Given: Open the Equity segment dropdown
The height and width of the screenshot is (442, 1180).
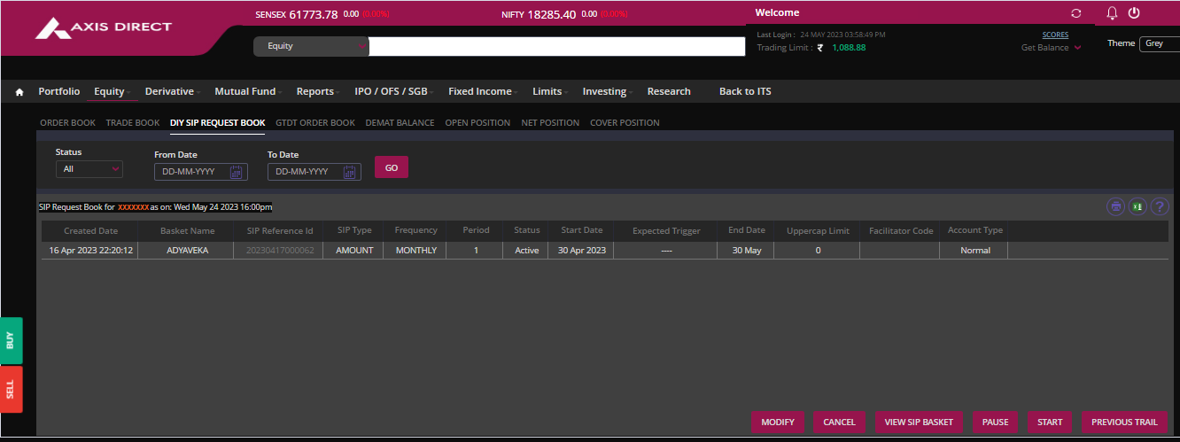Looking at the screenshot, I should coord(311,46).
